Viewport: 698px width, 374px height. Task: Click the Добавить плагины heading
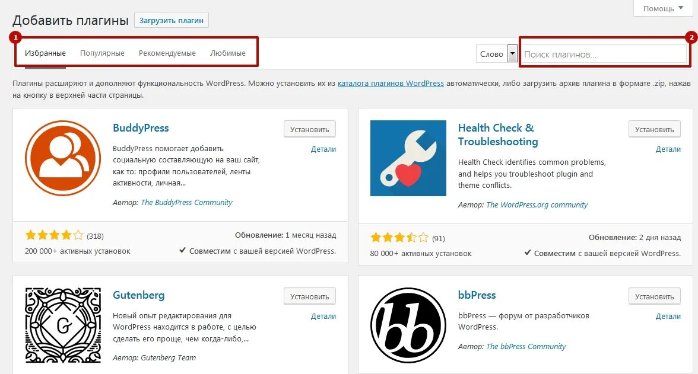click(70, 21)
